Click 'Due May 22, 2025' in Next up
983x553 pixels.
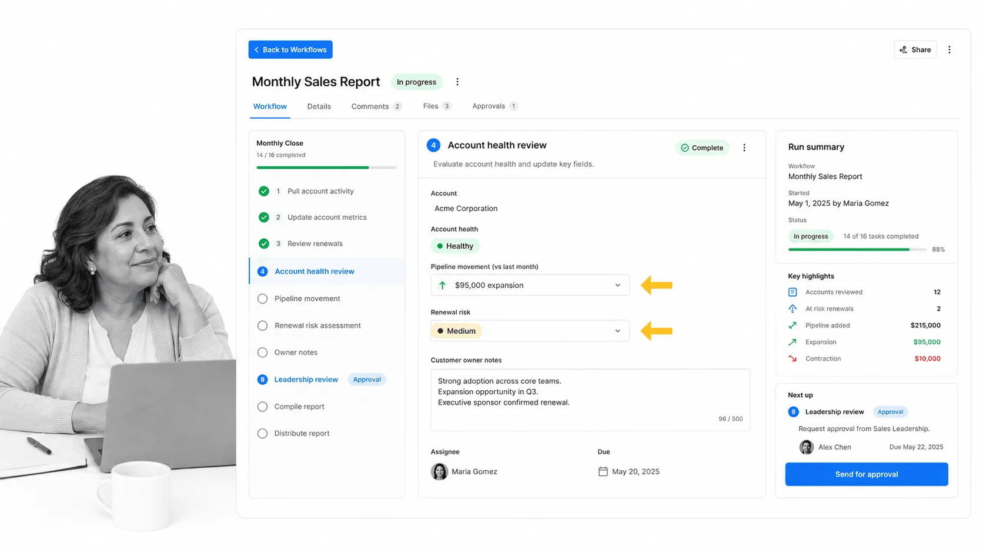(916, 447)
